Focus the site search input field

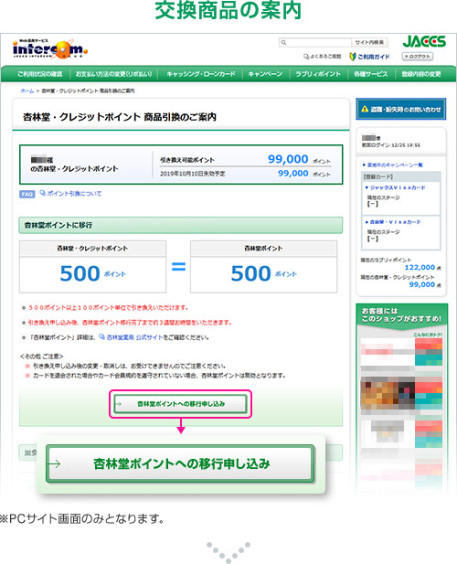[315, 42]
